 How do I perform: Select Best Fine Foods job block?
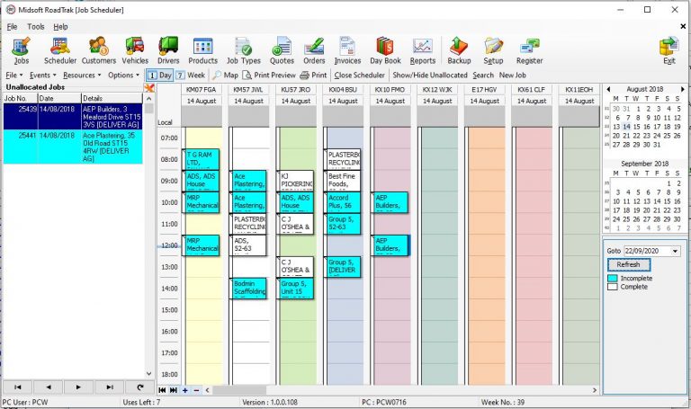(x=343, y=181)
